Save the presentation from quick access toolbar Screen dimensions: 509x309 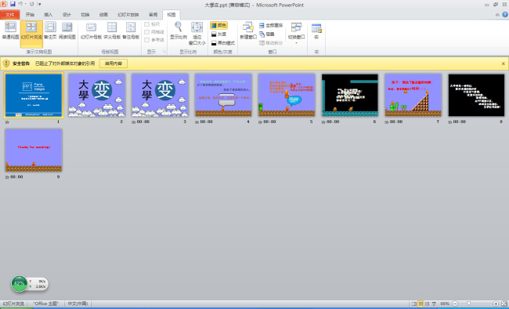tap(13, 4)
